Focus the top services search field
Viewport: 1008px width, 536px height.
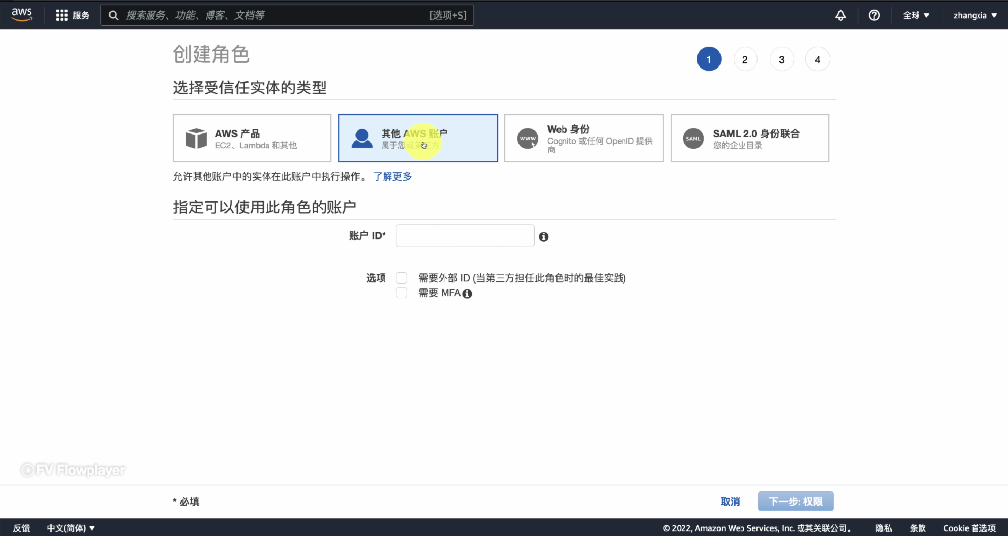(x=287, y=15)
